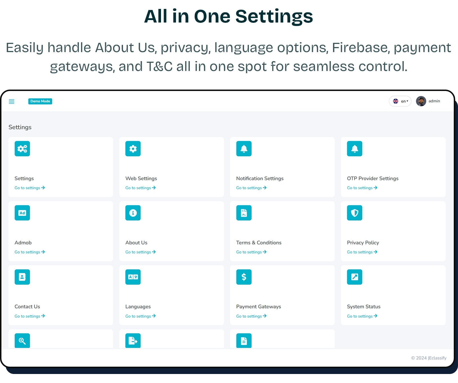Click the magnifier icon in the bottom row
Viewport: 458px width, 383px height.
22,341
